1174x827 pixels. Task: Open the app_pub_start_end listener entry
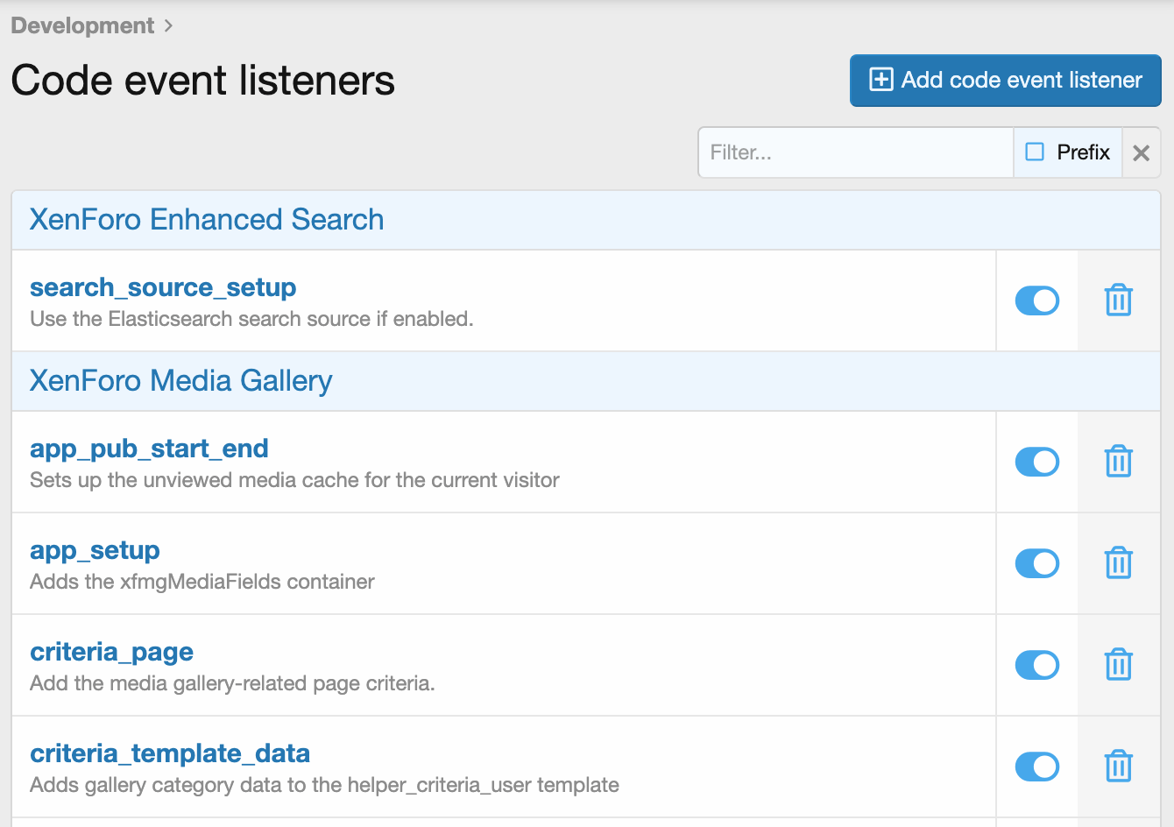point(149,449)
